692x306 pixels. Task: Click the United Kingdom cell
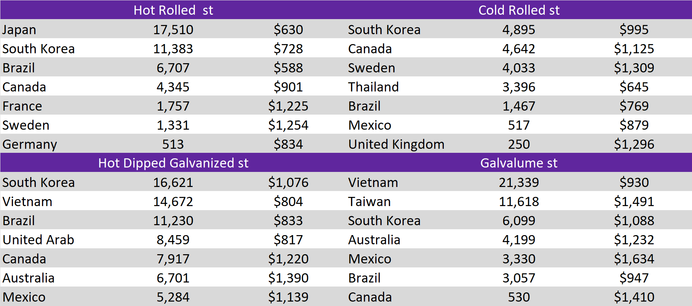[x=396, y=144]
